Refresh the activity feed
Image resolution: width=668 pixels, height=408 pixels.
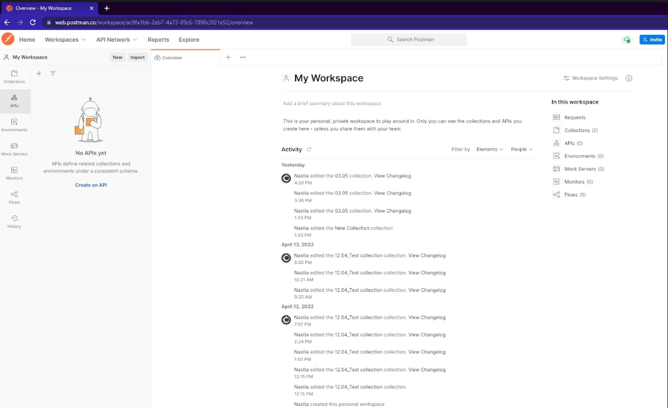(x=309, y=149)
